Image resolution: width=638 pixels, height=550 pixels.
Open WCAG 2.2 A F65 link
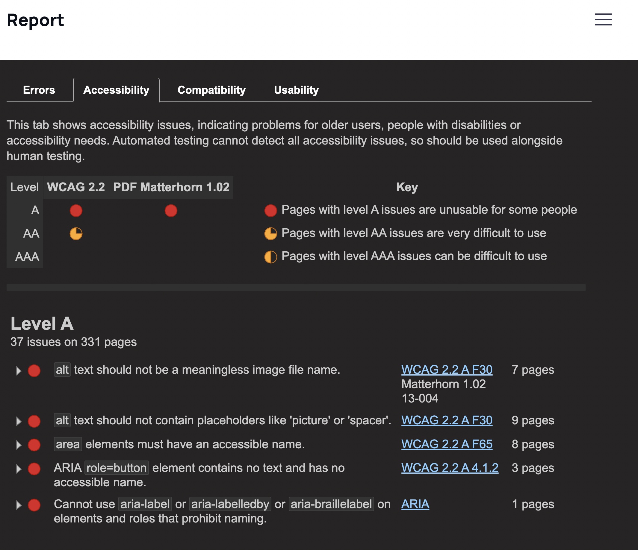447,444
